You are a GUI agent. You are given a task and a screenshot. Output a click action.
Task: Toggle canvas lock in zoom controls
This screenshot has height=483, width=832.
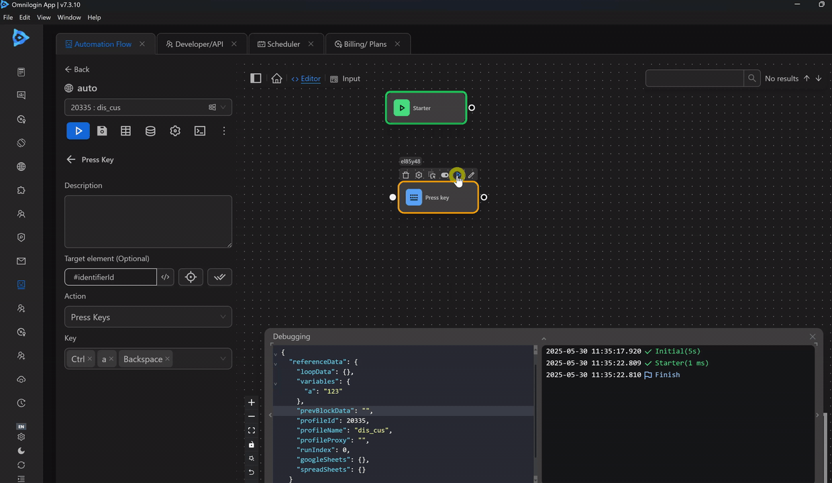pyautogui.click(x=252, y=445)
